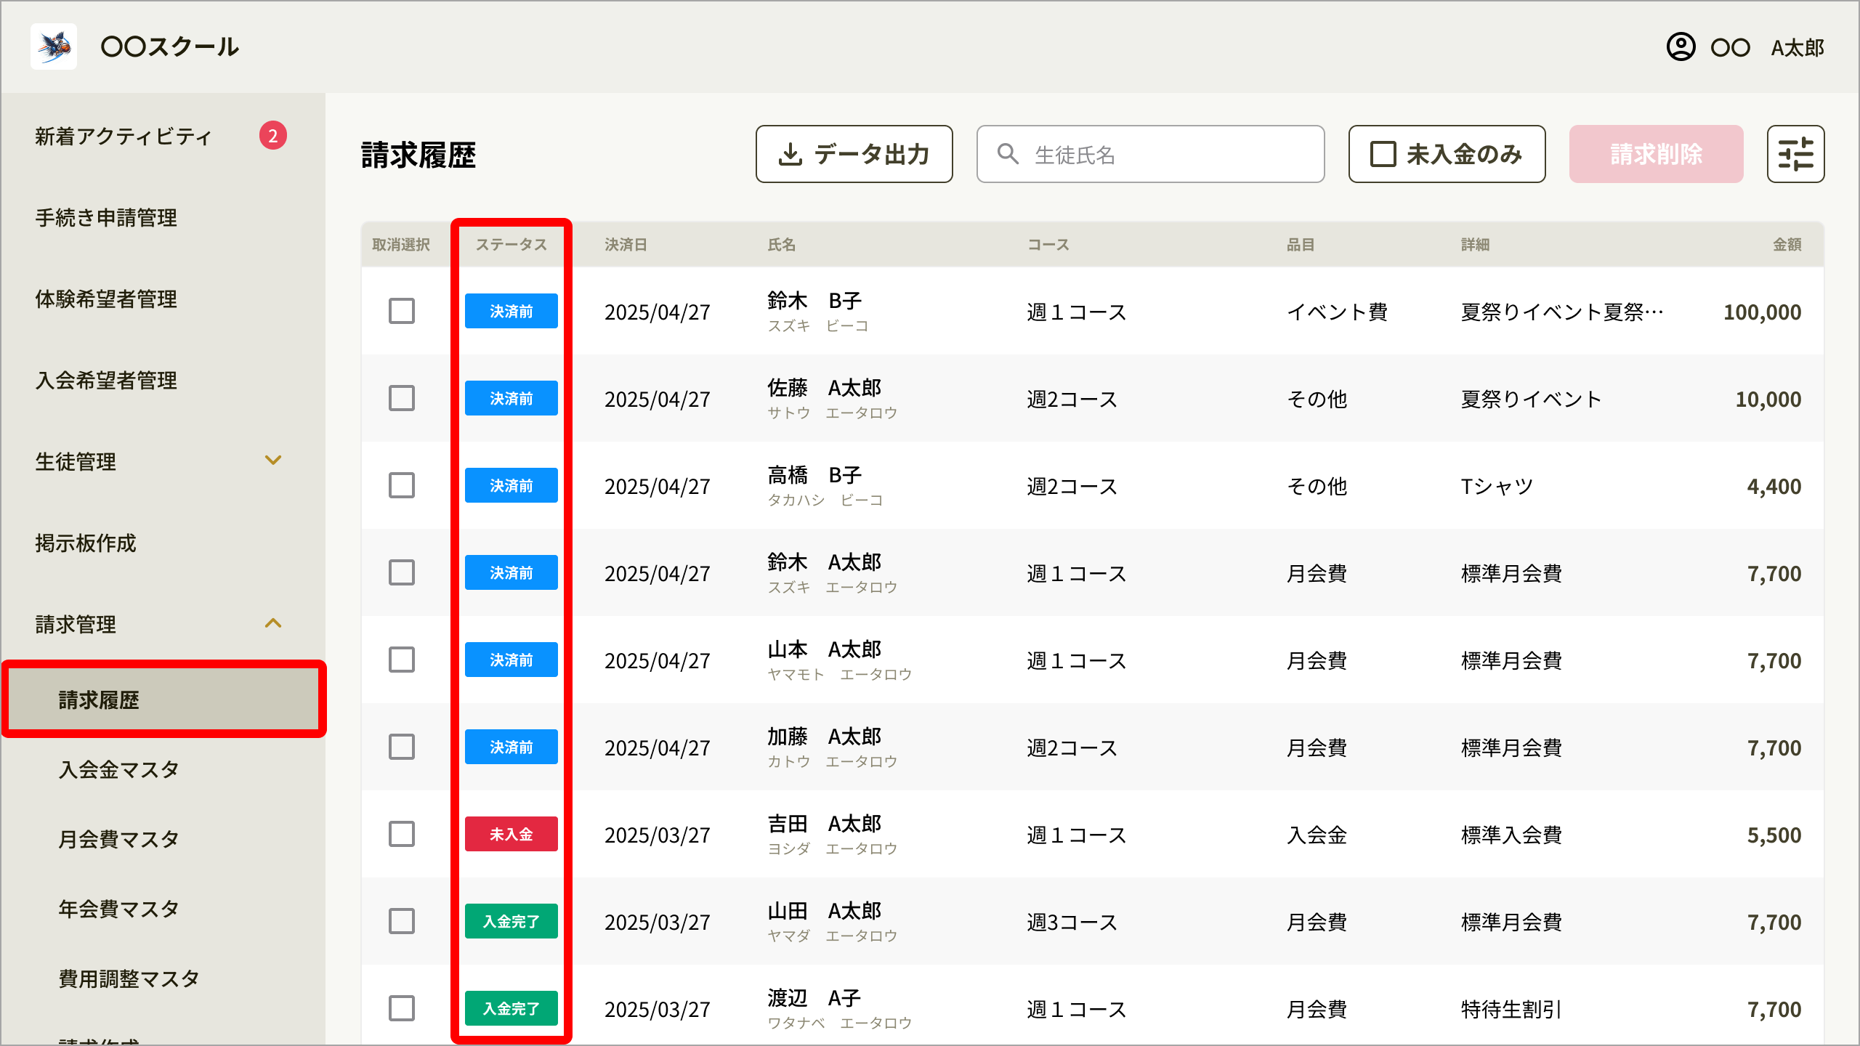Go to 手続き申請管理

click(x=106, y=218)
